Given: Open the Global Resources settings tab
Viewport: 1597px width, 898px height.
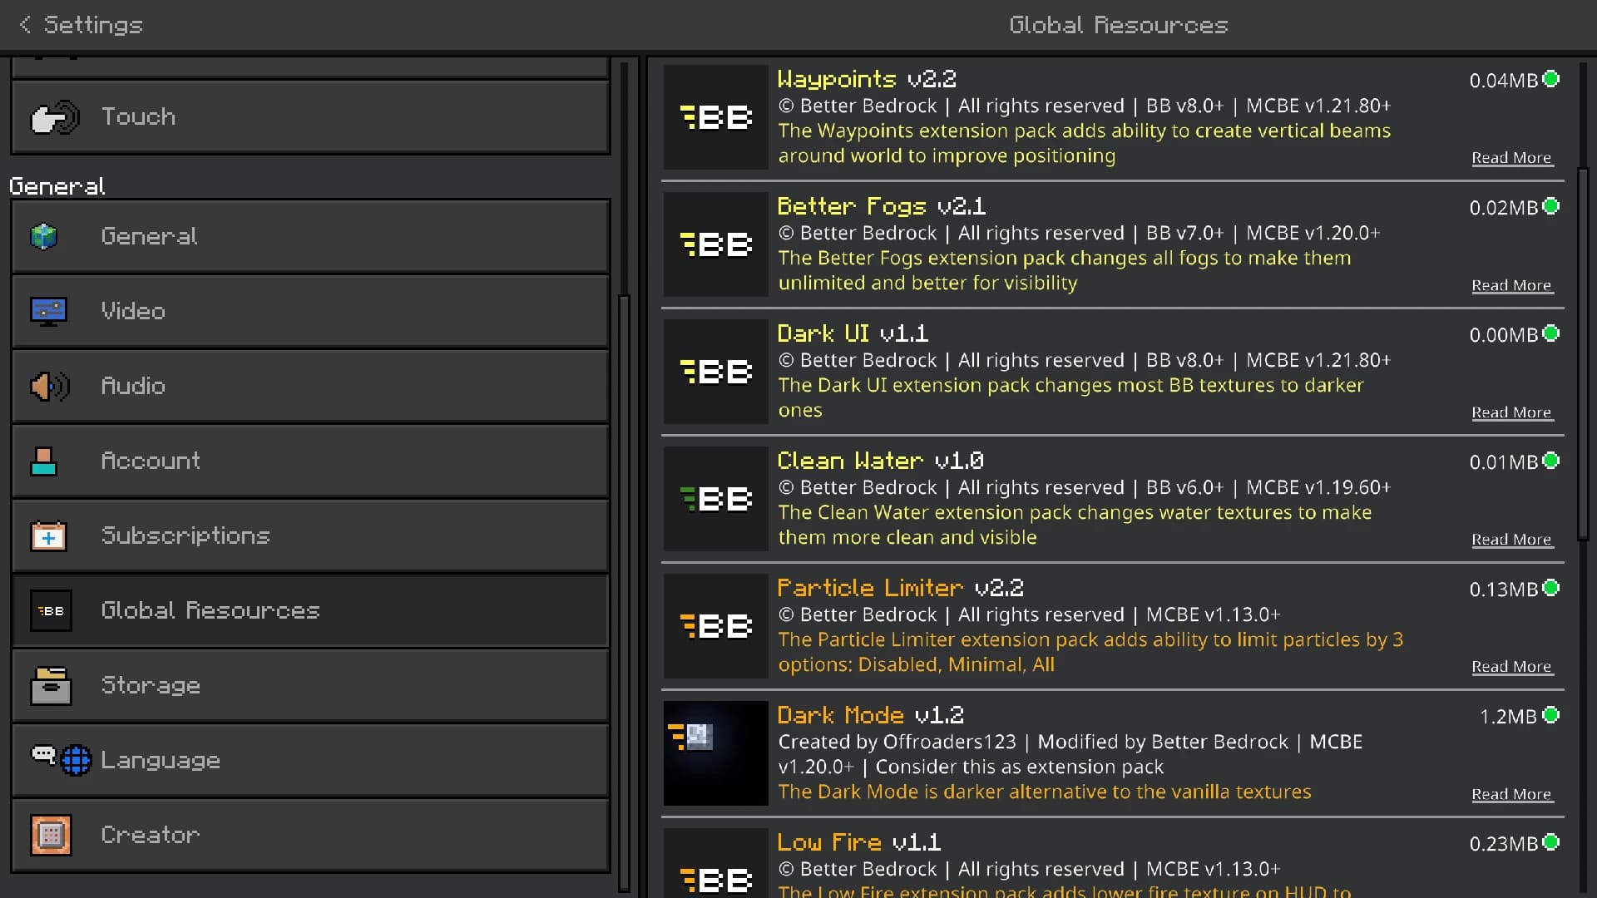Looking at the screenshot, I should [310, 610].
